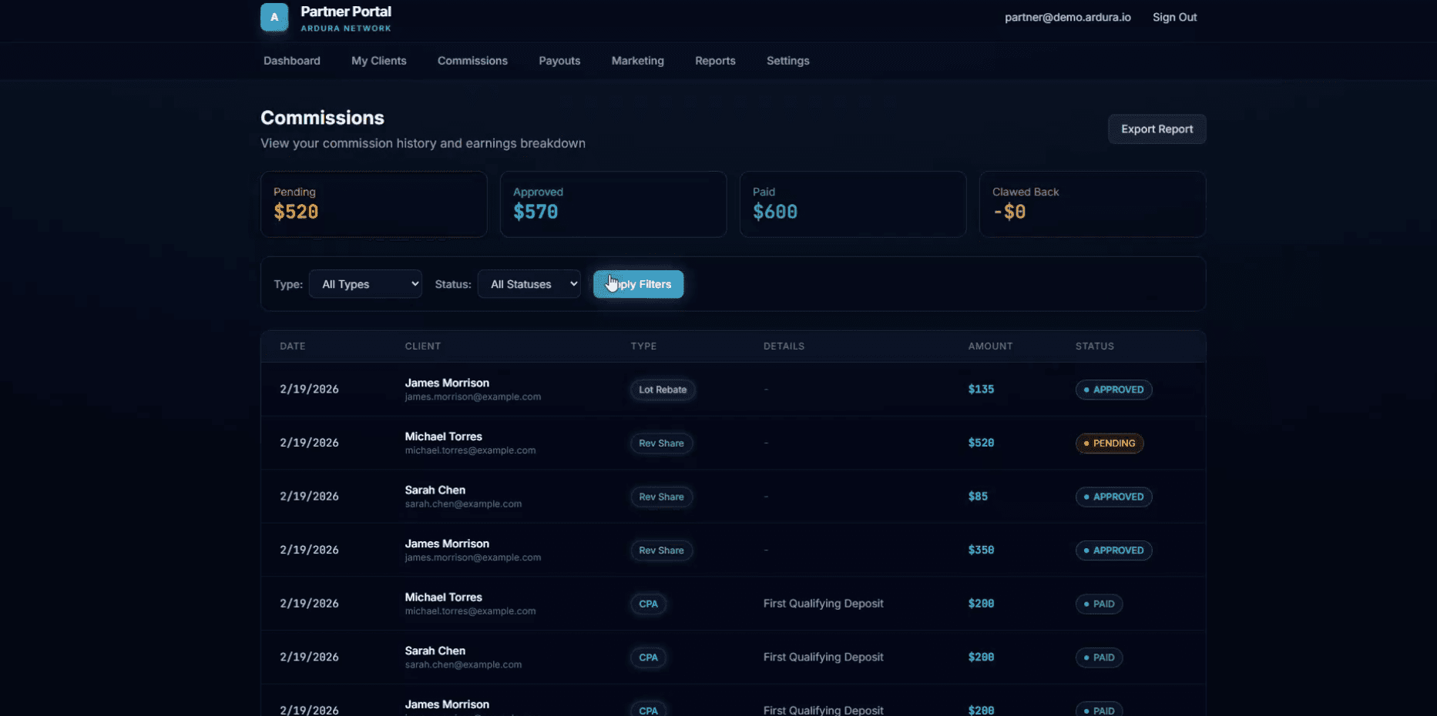
Task: Click the Paid $600 summary card
Action: pos(853,204)
